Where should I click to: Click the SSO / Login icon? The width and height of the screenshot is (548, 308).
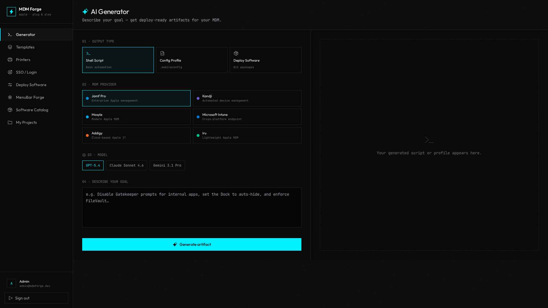[x=10, y=72]
